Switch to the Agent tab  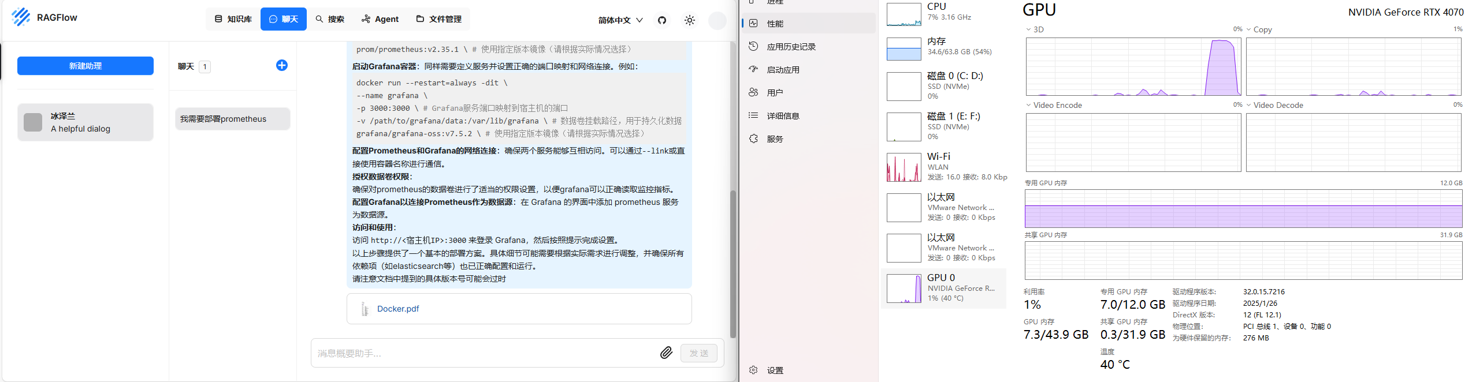[380, 19]
